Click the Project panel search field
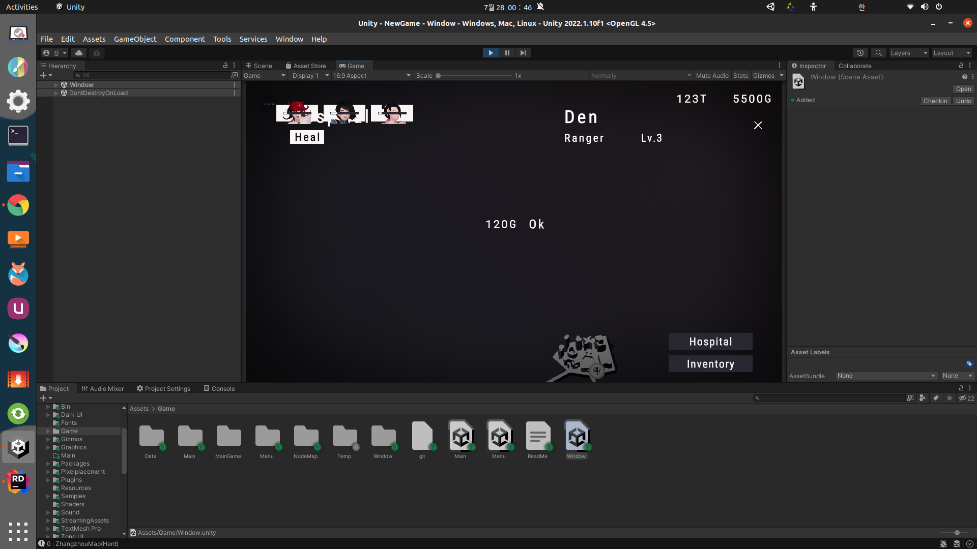This screenshot has height=549, width=977. pos(829,398)
